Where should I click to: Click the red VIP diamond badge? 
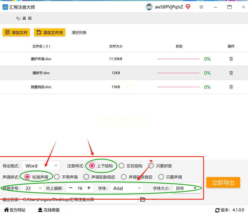point(188,7)
